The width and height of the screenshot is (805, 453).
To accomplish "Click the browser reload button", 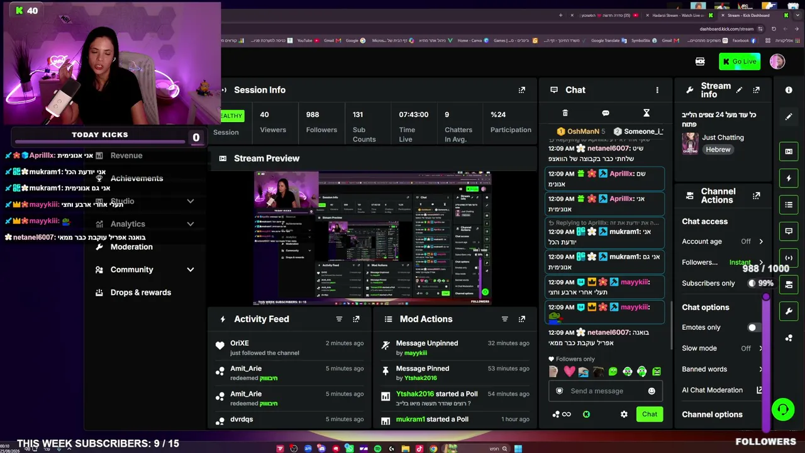I will [774, 28].
